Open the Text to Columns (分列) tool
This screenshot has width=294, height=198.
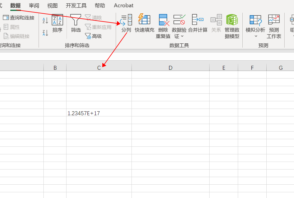[x=126, y=23]
